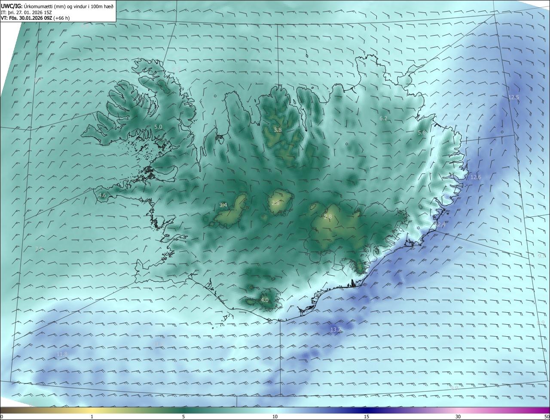Click the 1 tick on the color scale
Viewport: 550px width, 420px height.
pyautogui.click(x=92, y=417)
